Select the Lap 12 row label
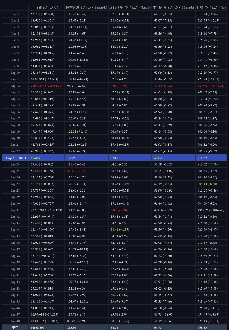The width and height of the screenshot is (229, 330). click(15, 86)
